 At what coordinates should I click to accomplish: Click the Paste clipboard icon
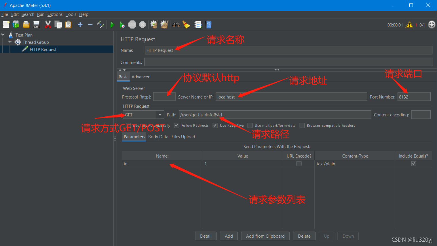[68, 25]
